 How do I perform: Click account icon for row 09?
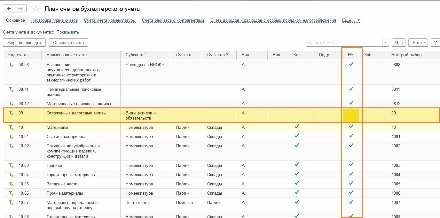click(x=11, y=113)
